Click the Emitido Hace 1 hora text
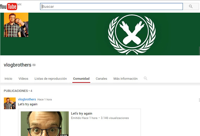 84,118
